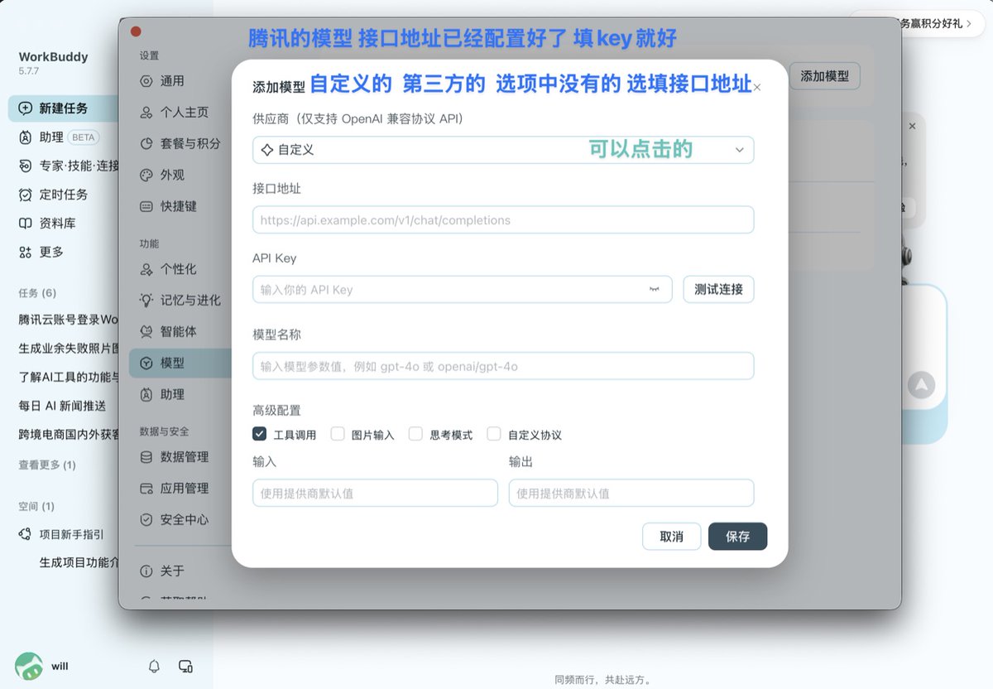The image size is (993, 689).
Task: Close the settings window with the red button
Action: (136, 31)
